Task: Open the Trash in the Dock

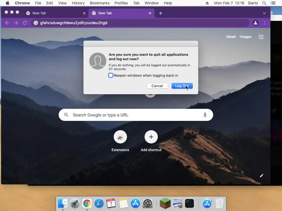Action: [x=219, y=204]
